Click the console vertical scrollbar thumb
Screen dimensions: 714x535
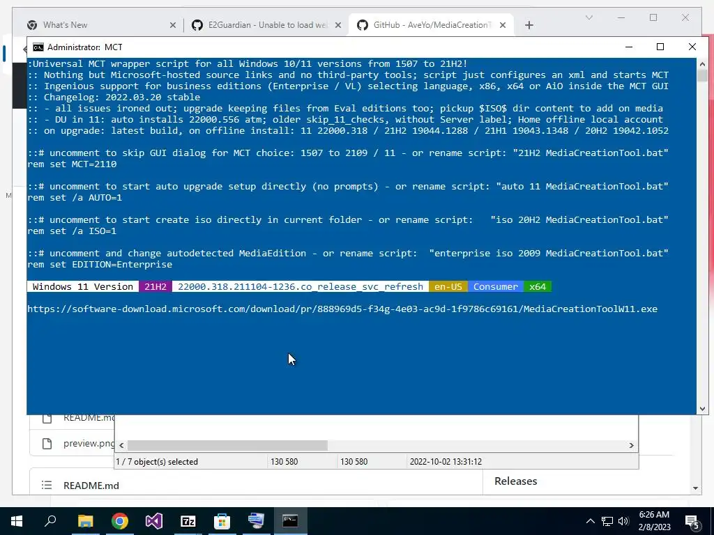702,75
